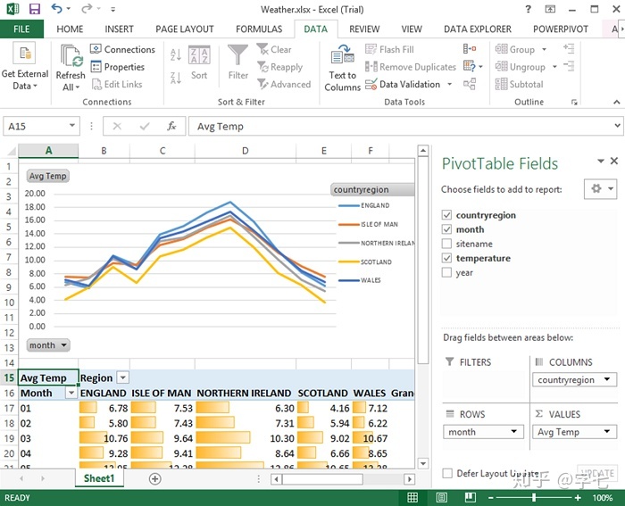Switch to the FORMULAS tab
This screenshot has height=506, width=625.
point(259,29)
